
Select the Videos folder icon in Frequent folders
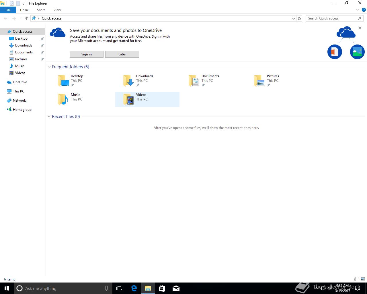pyautogui.click(x=129, y=99)
